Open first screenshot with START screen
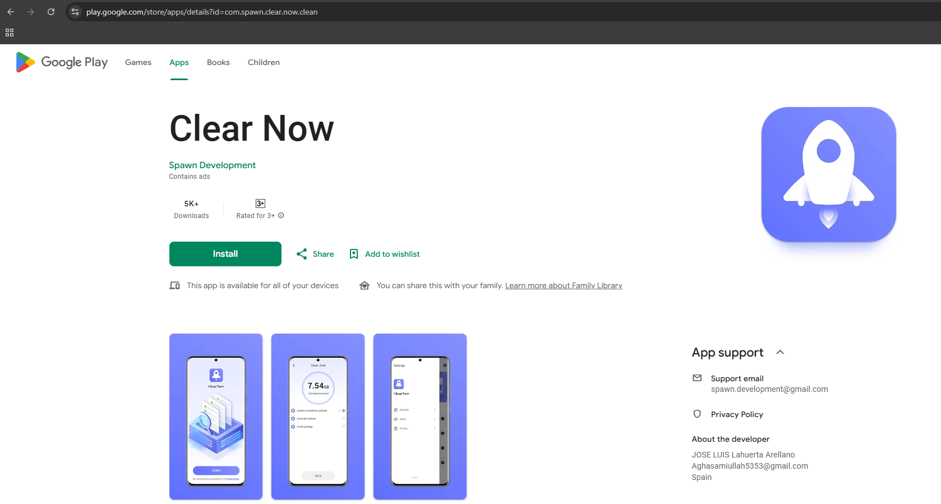 tap(216, 417)
